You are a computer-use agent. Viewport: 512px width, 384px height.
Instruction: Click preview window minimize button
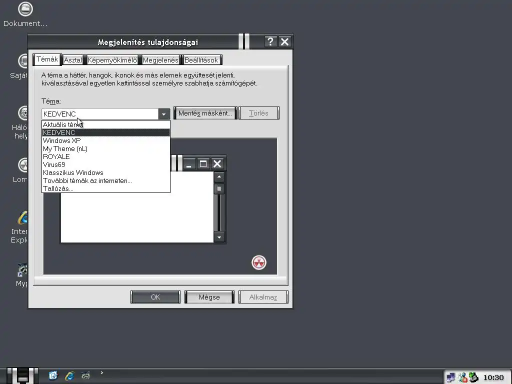[189, 164]
